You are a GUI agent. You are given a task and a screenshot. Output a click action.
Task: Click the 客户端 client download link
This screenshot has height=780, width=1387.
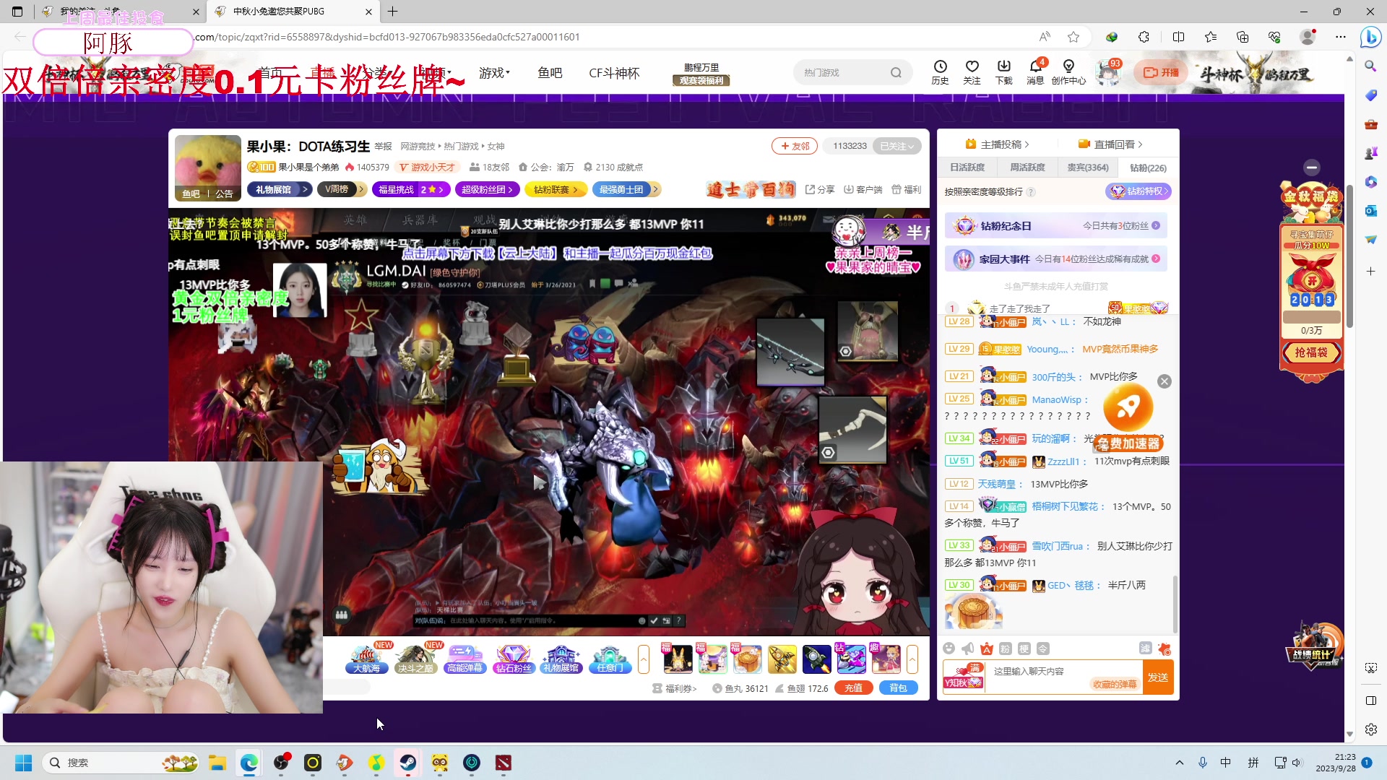(863, 189)
